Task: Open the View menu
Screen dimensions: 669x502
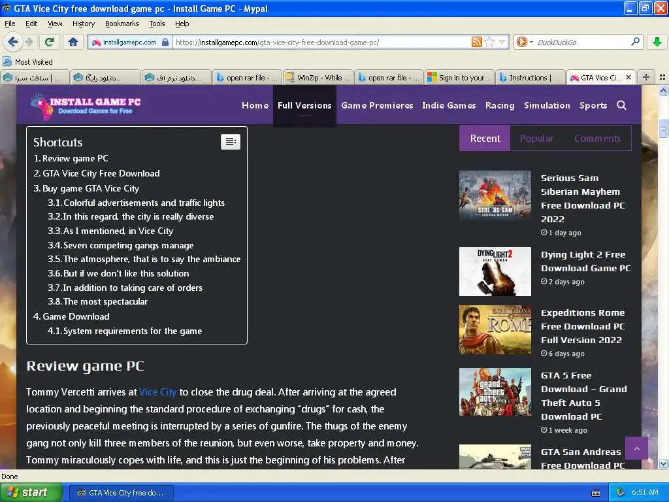Action: click(x=55, y=24)
